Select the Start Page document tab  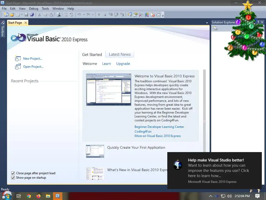15,23
